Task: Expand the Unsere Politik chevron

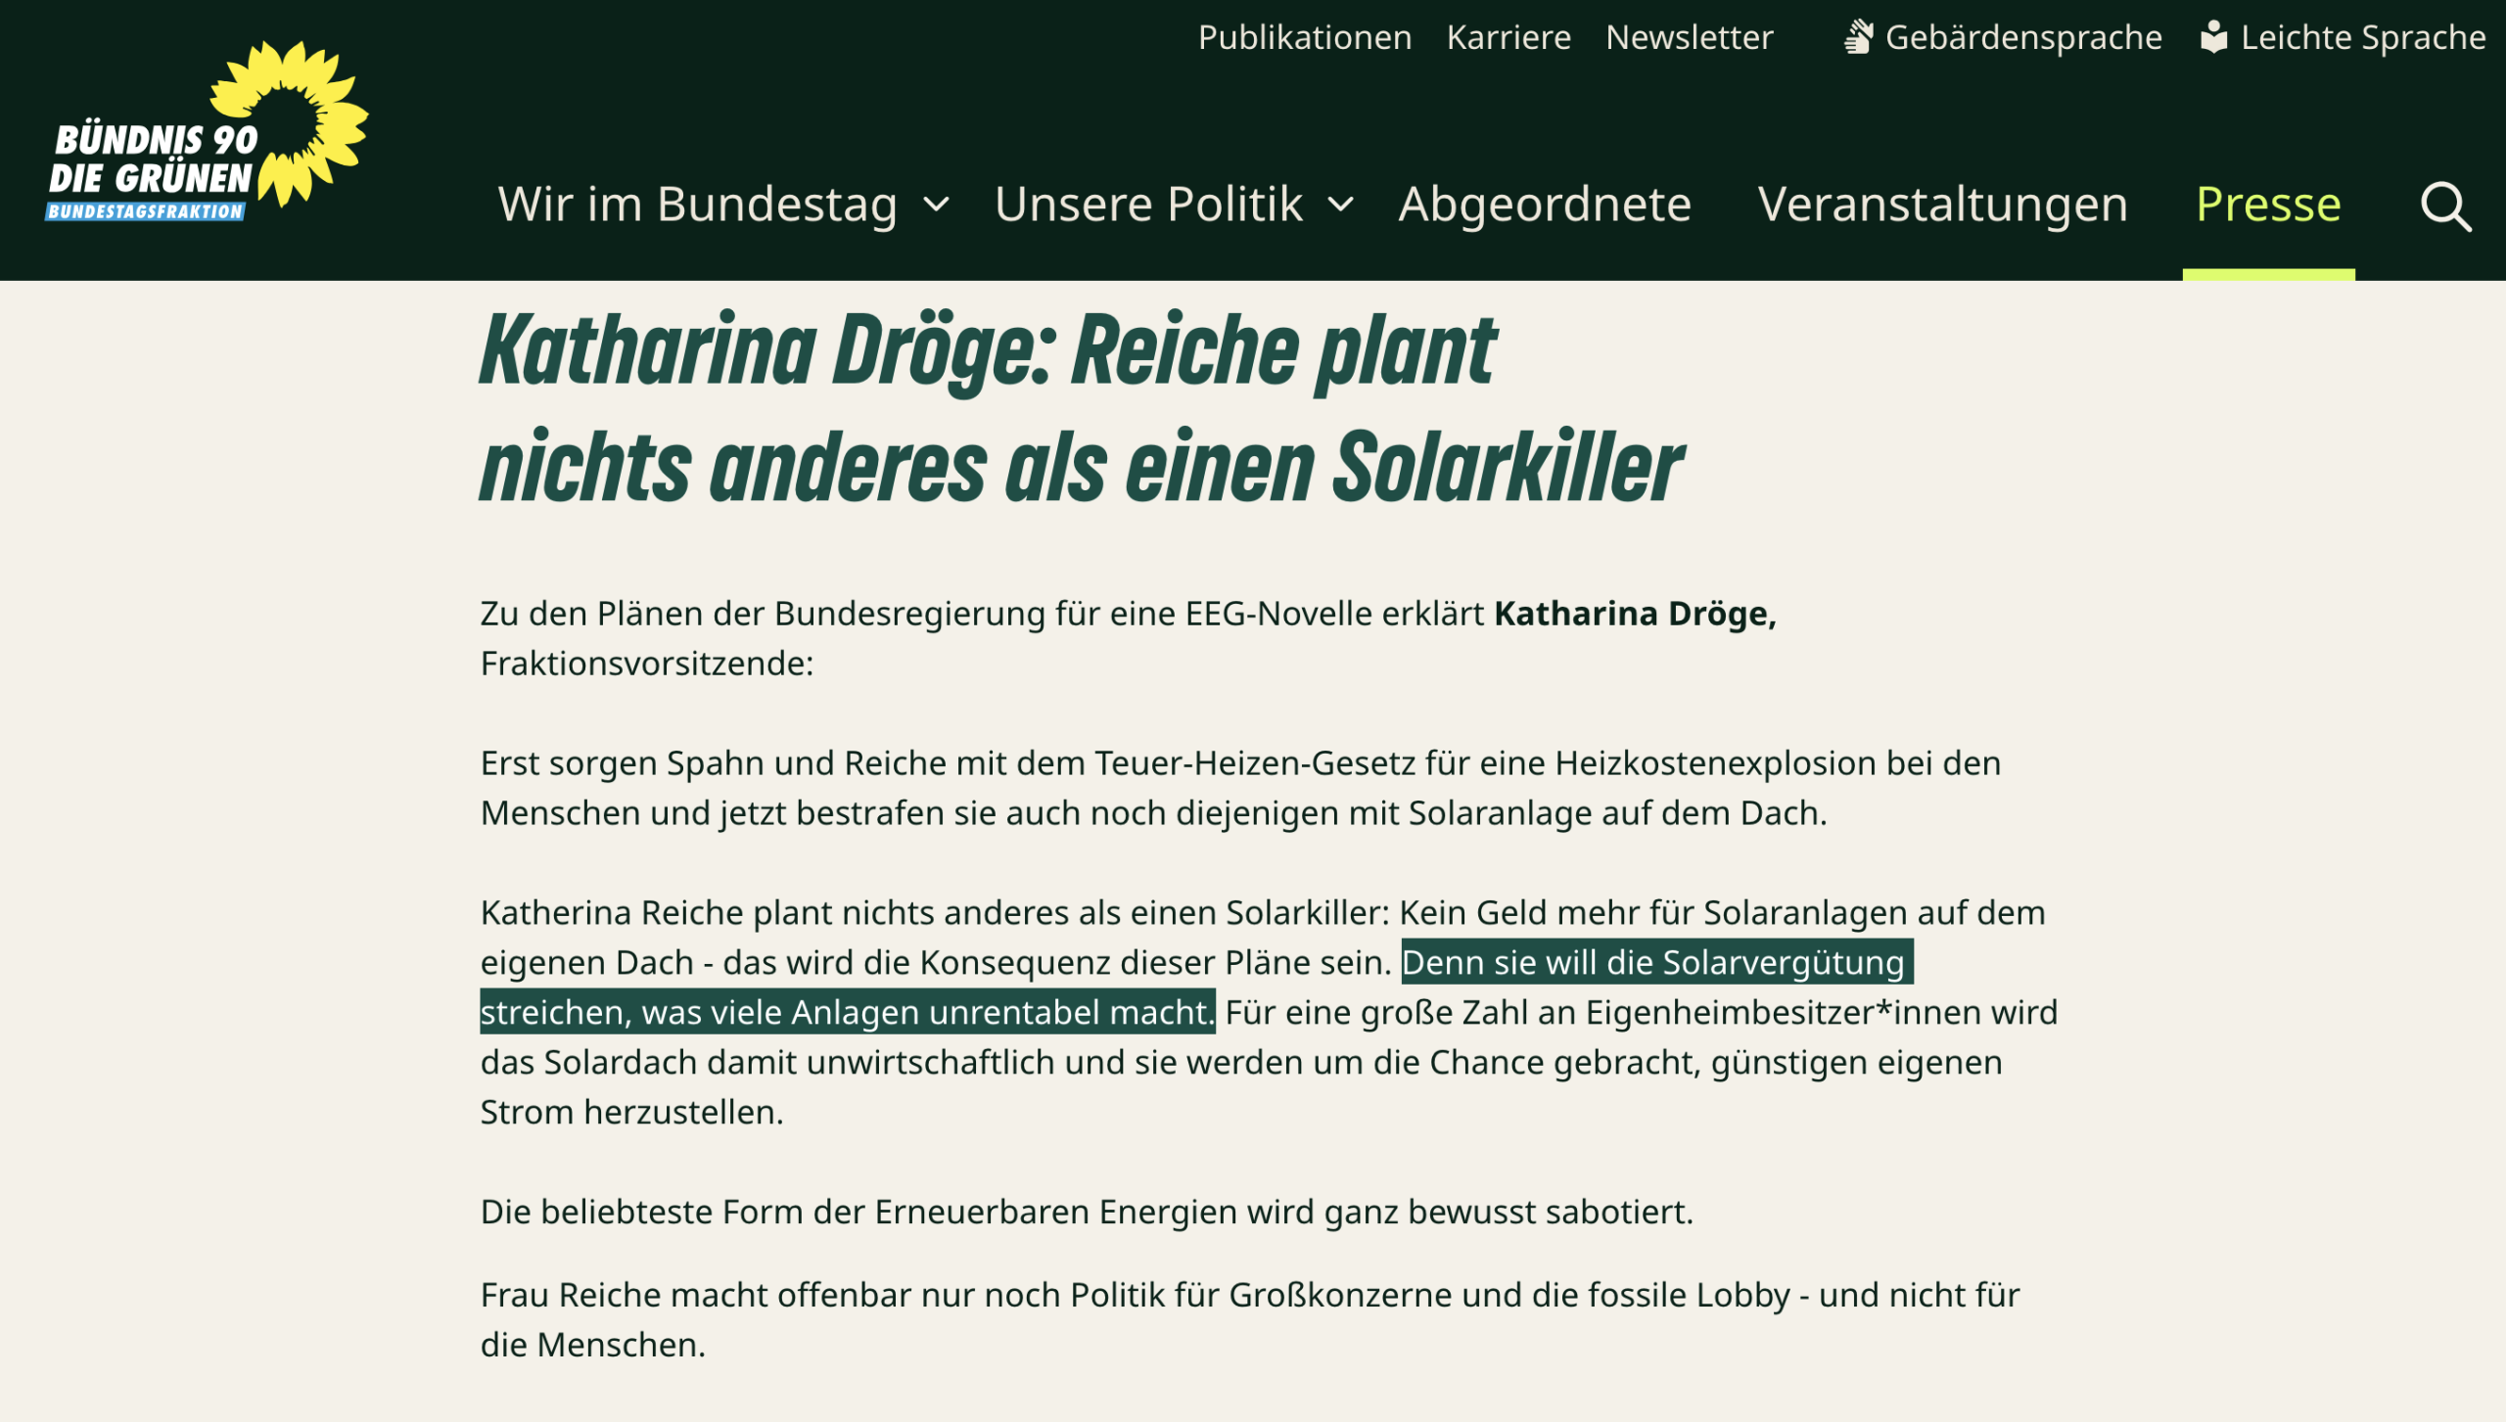Action: [x=1340, y=206]
